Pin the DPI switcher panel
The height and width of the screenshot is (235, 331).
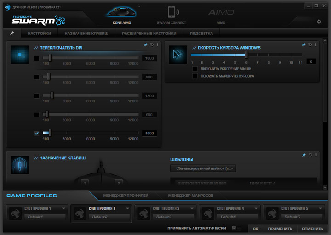(145, 45)
